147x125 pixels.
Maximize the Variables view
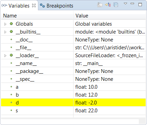(140, 4)
